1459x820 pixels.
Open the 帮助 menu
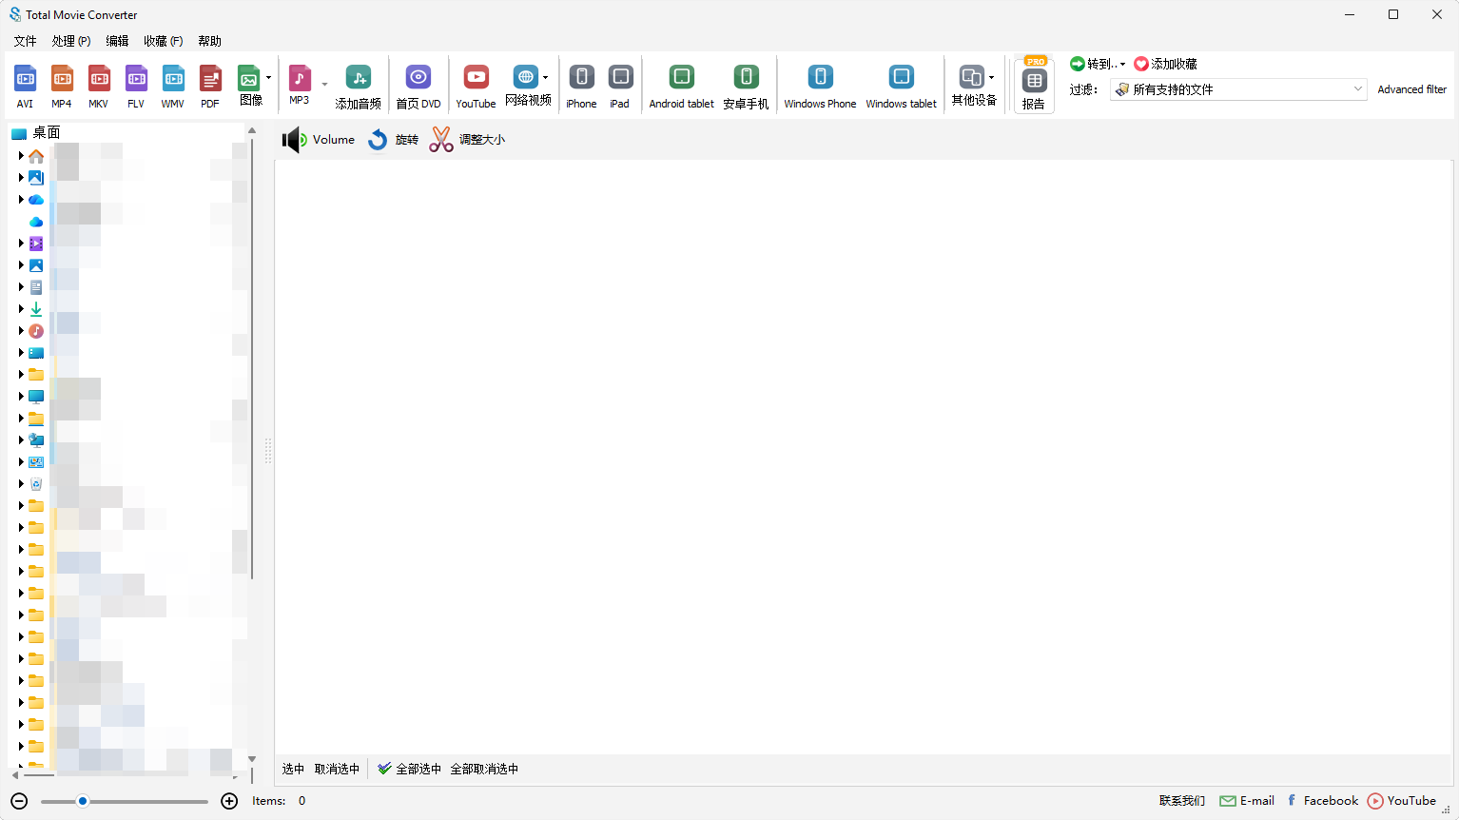[x=209, y=41]
